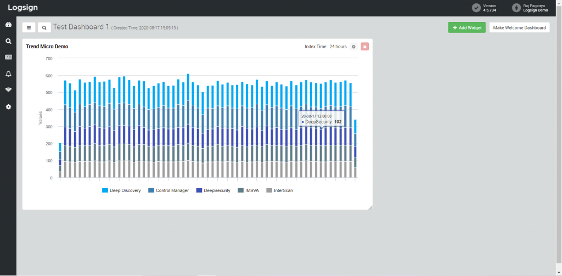The height and width of the screenshot is (276, 562).
Task: Click the user avatar icon
Action: click(516, 8)
